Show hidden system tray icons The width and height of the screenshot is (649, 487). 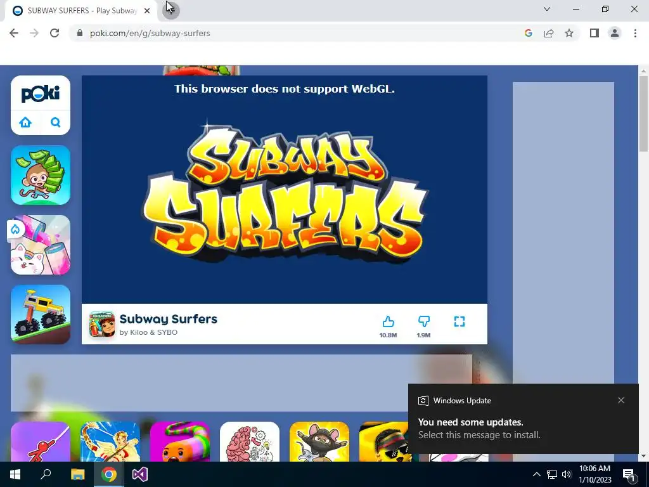536,474
